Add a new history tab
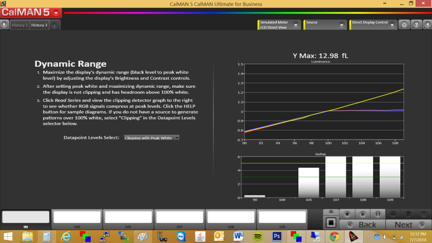Viewport: 432px width, 243px height. 54,25
